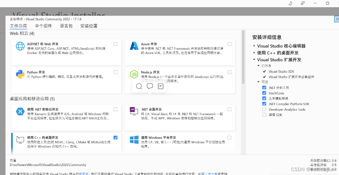Expand 使用 C++ 的桌面开发 details node
This screenshot has height=175, width=339.
pos(254,53)
